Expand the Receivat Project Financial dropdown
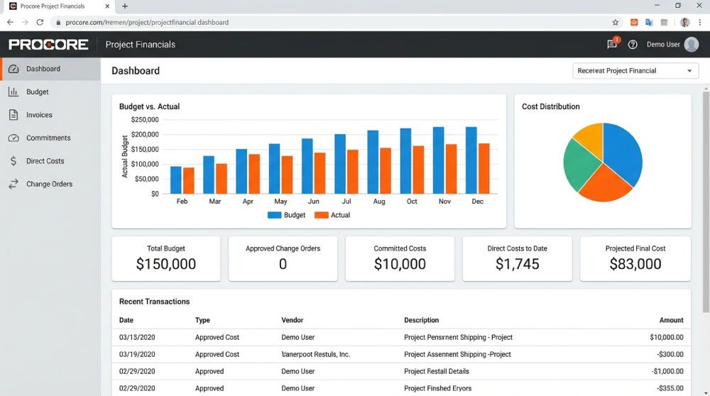The width and height of the screenshot is (710, 396). (635, 70)
